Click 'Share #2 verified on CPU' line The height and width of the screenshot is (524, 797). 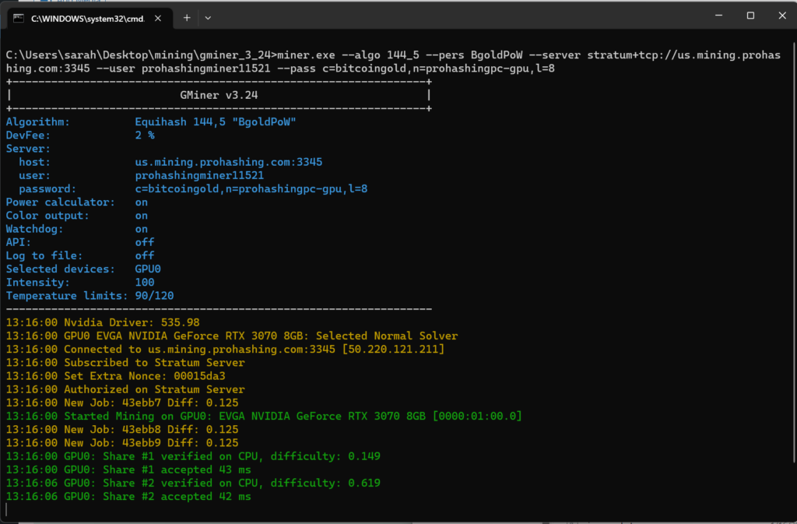click(193, 483)
